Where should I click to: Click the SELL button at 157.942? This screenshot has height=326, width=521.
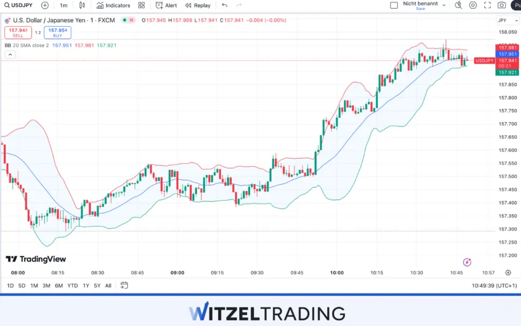pos(18,32)
